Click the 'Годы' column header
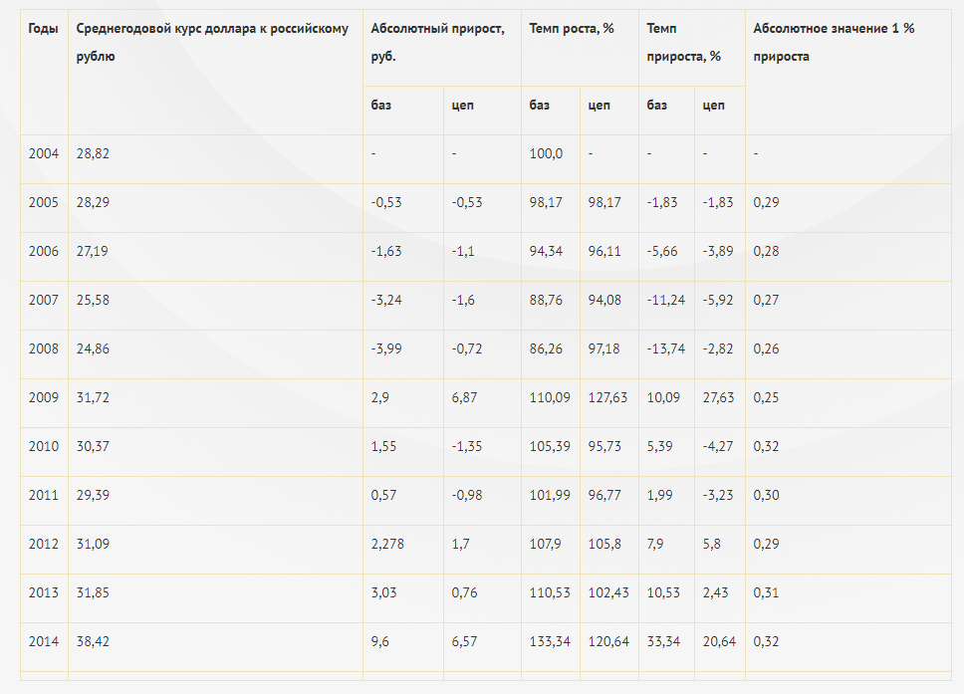This screenshot has width=964, height=694. tap(43, 28)
